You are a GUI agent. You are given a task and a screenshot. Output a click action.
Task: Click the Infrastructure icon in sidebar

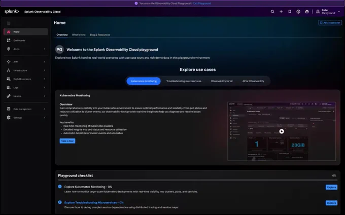[x=9, y=70]
